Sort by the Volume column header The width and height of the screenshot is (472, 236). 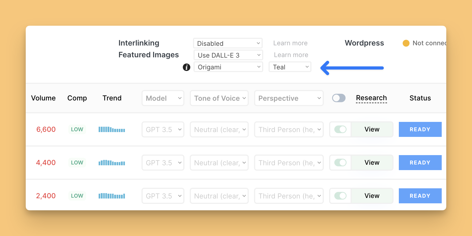pyautogui.click(x=43, y=98)
